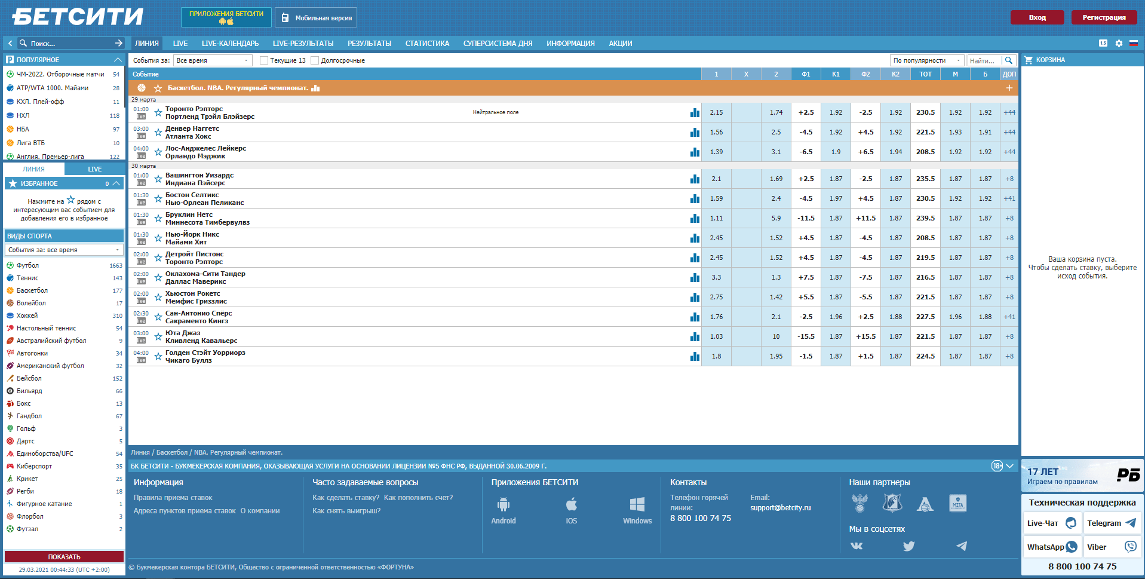Toggle Долгосрочные checkbox
The image size is (1145, 579).
click(315, 60)
